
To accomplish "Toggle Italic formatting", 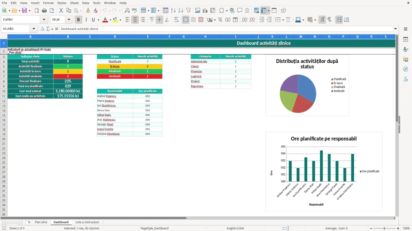I will tap(86, 20).
